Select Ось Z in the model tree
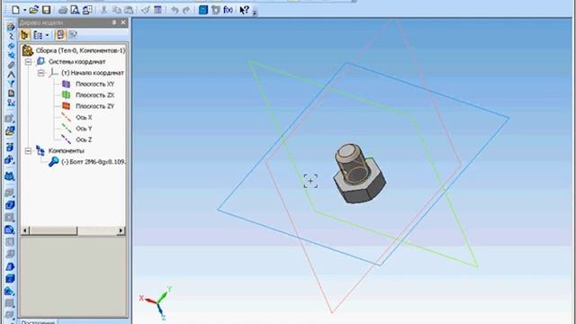 click(84, 139)
